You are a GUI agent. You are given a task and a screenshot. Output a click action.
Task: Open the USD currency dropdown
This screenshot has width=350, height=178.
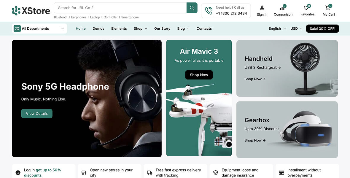[296, 28]
